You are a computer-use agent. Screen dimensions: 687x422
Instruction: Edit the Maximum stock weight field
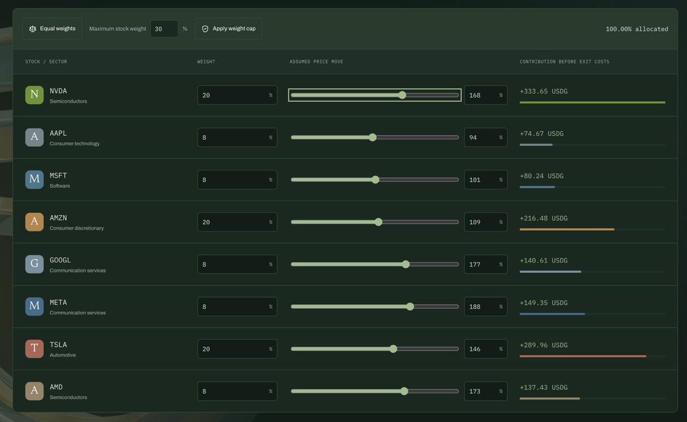(x=164, y=29)
